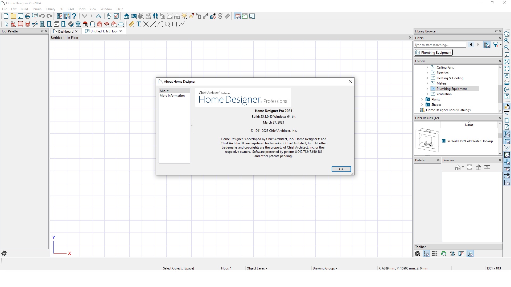Expand the Heating & Cooling folder

[427, 78]
